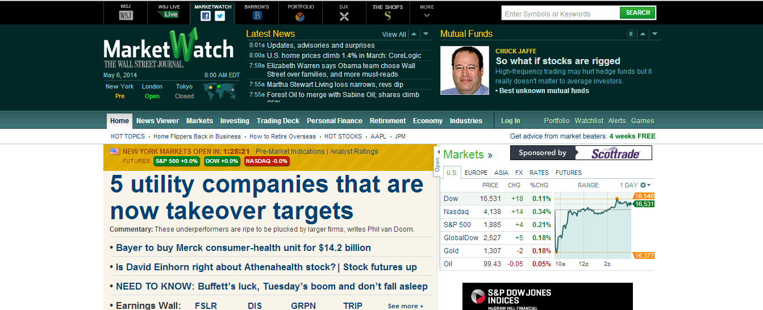Open chart settings gear next to 1 DAY
This screenshot has width=763, height=310.
(x=645, y=185)
